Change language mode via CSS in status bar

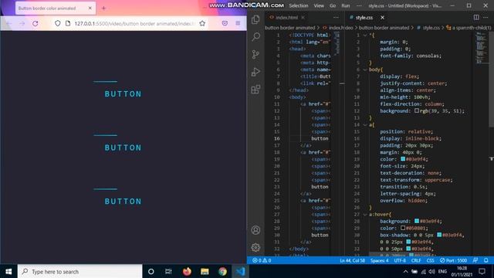(x=430, y=260)
